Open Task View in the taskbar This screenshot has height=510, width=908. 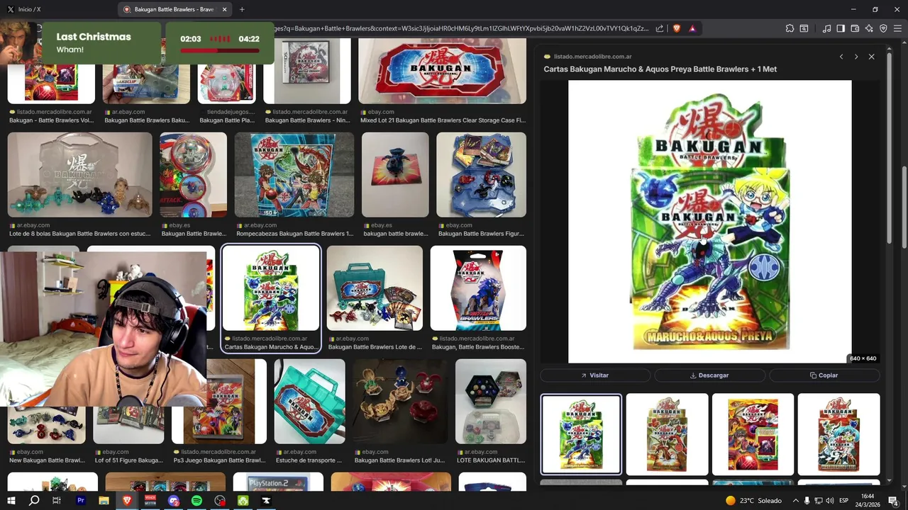click(x=57, y=501)
